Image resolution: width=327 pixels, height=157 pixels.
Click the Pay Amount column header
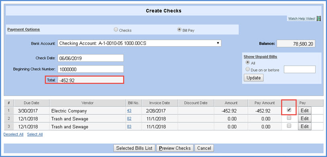pos(265,103)
